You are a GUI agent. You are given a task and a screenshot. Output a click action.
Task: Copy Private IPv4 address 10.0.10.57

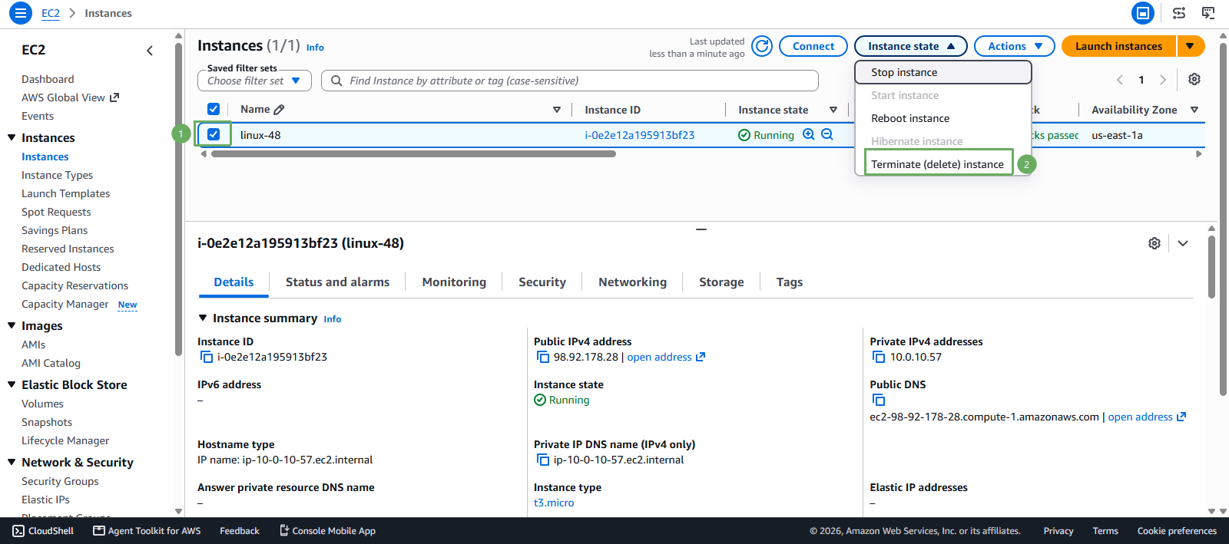pyautogui.click(x=879, y=357)
